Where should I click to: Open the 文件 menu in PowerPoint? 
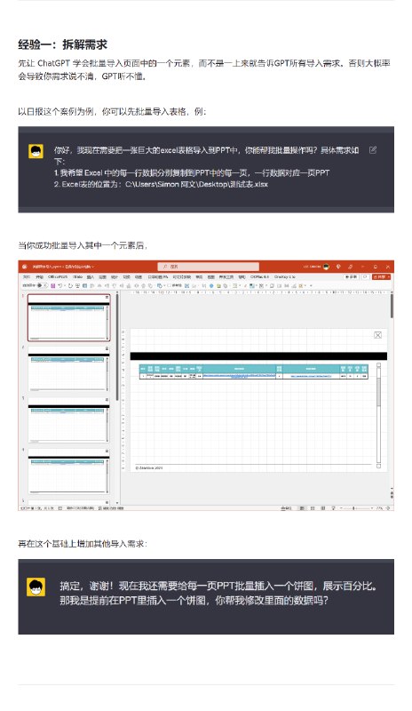27,276
